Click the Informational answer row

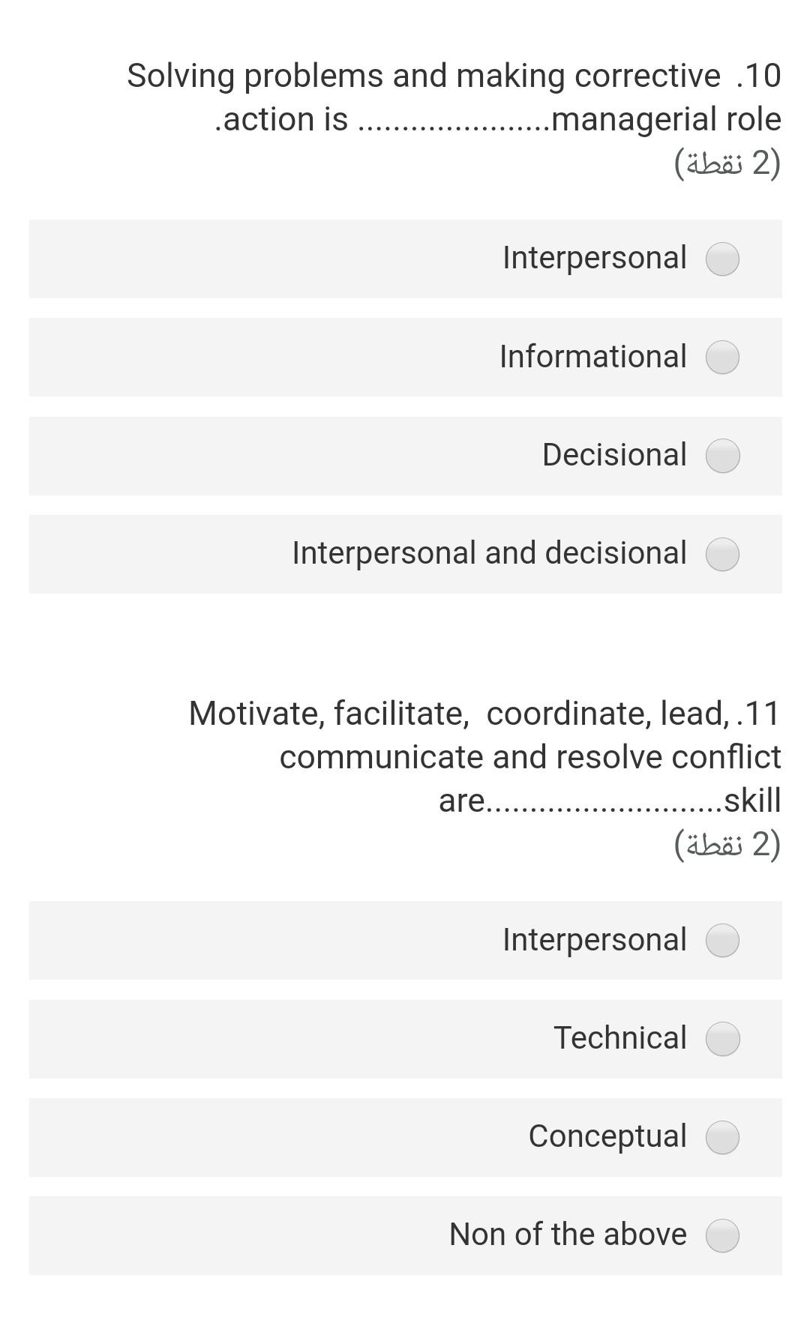405,358
